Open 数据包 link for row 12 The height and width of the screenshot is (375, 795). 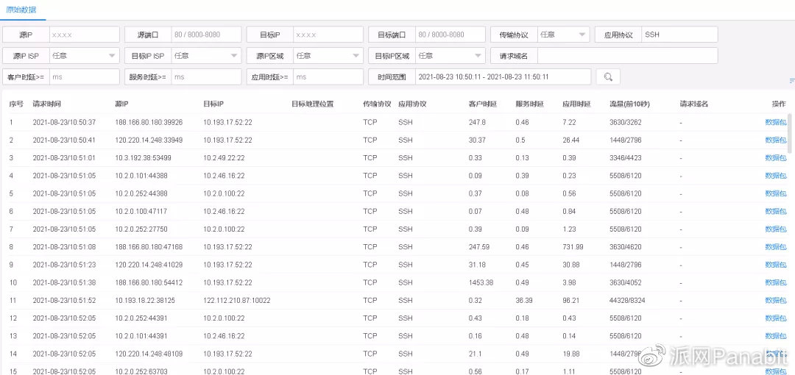(776, 318)
